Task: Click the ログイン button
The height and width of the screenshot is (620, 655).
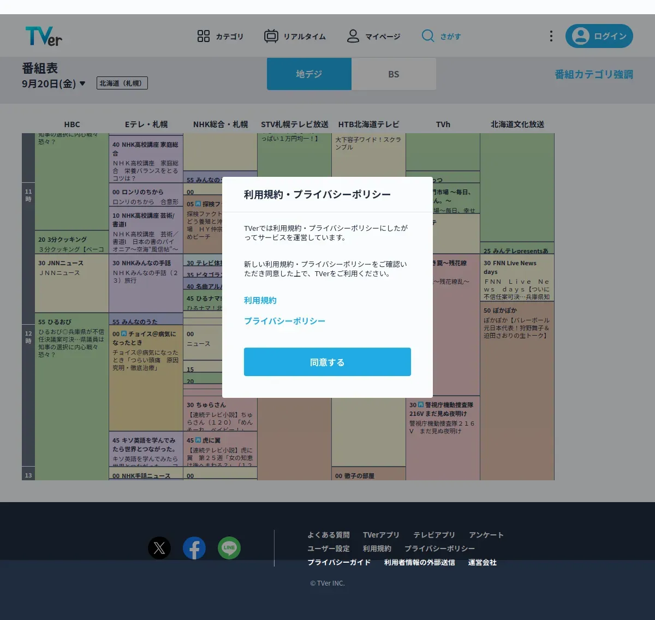Action: (599, 36)
